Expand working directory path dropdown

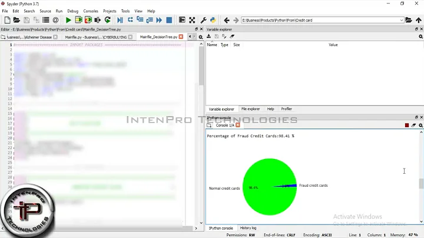click(x=401, y=20)
